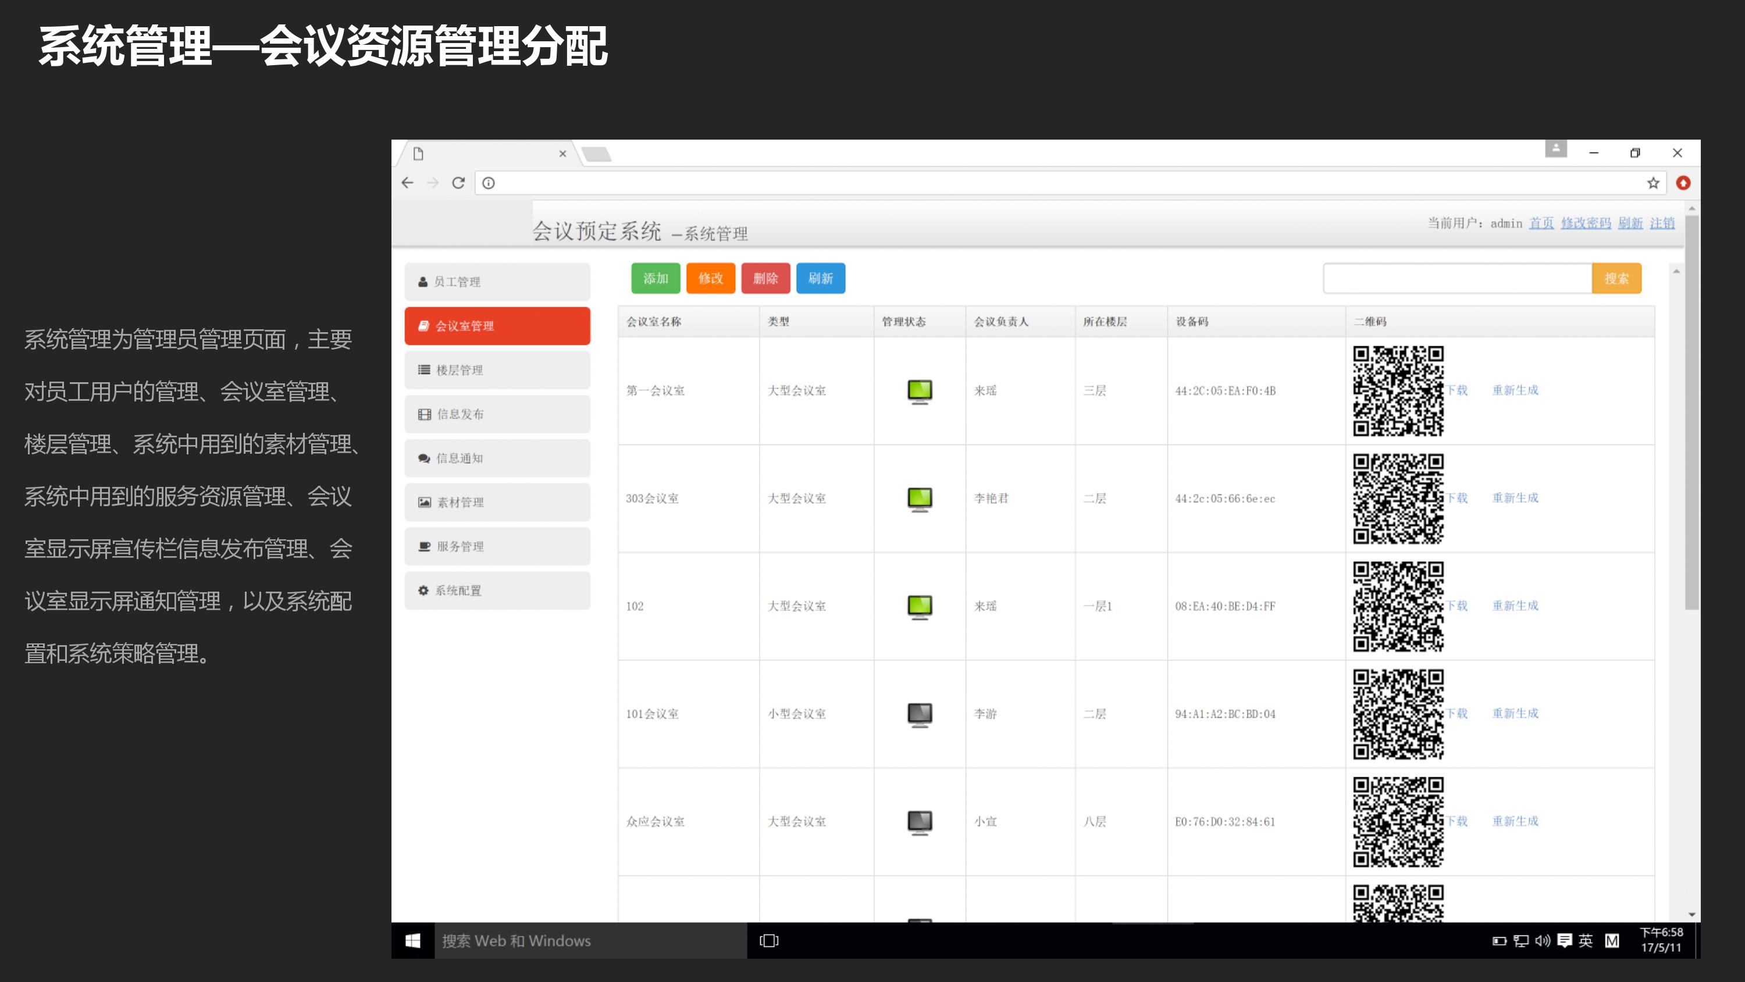This screenshot has height=982, width=1745.
Task: Click the blue 刷新 button
Action: click(820, 279)
